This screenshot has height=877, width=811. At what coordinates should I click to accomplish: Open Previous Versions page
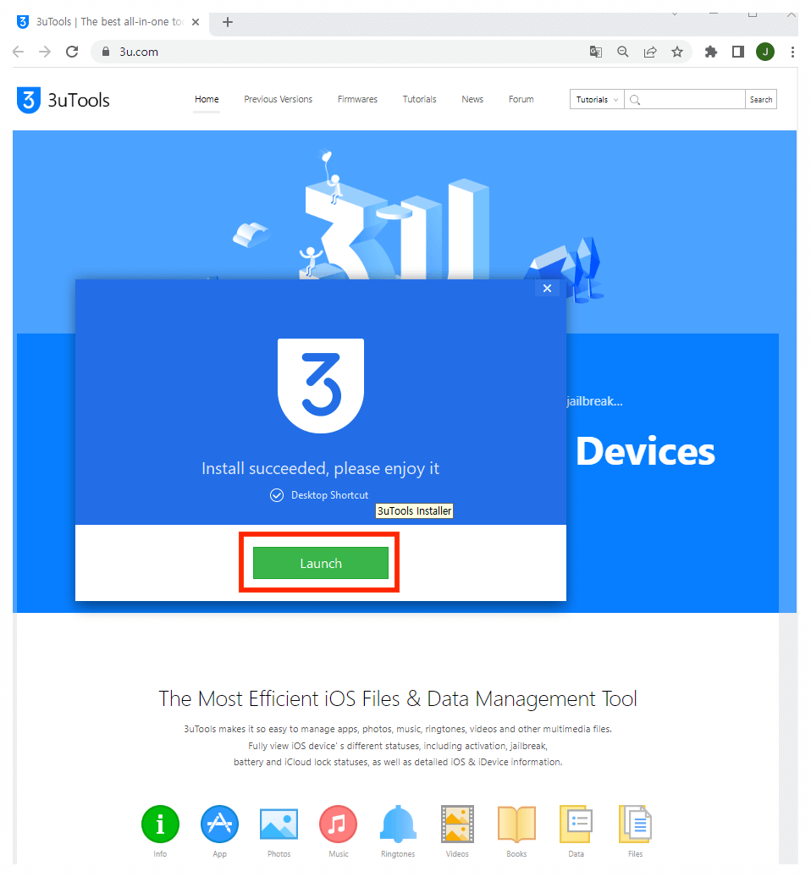tap(278, 99)
